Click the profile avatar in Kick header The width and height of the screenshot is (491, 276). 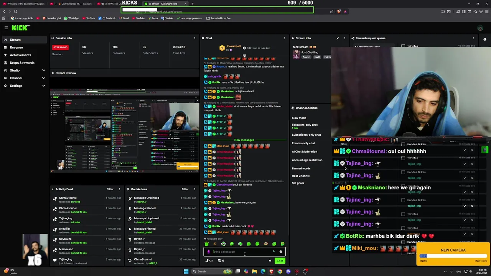[480, 28]
